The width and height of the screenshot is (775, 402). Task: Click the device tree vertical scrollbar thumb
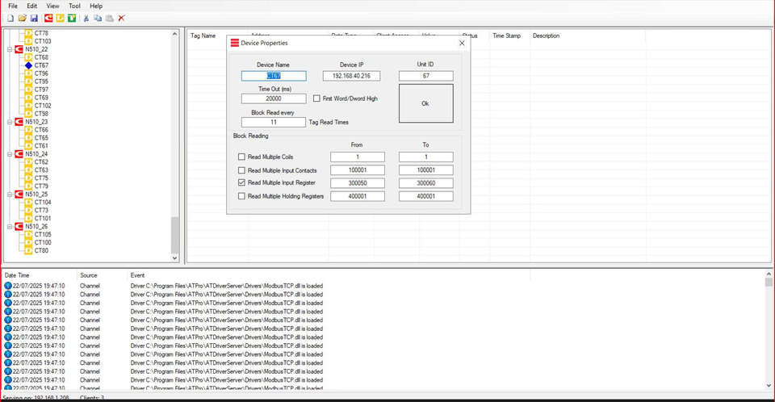[x=175, y=235]
